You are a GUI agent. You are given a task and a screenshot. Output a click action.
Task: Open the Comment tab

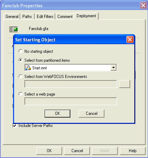65,17
